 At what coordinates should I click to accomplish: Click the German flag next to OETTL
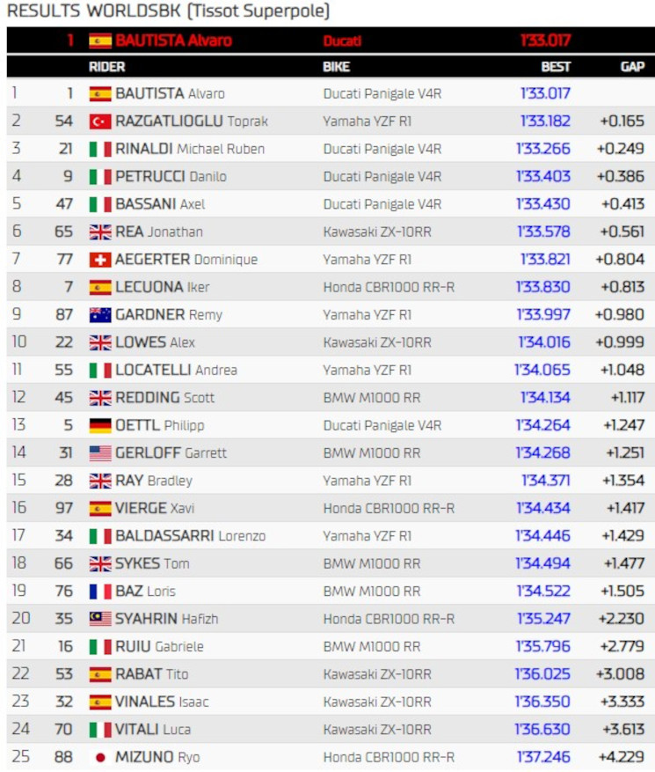100,425
